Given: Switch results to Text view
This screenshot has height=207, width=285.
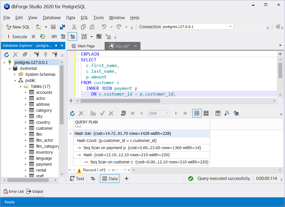Looking at the screenshot, I should pos(77,178).
